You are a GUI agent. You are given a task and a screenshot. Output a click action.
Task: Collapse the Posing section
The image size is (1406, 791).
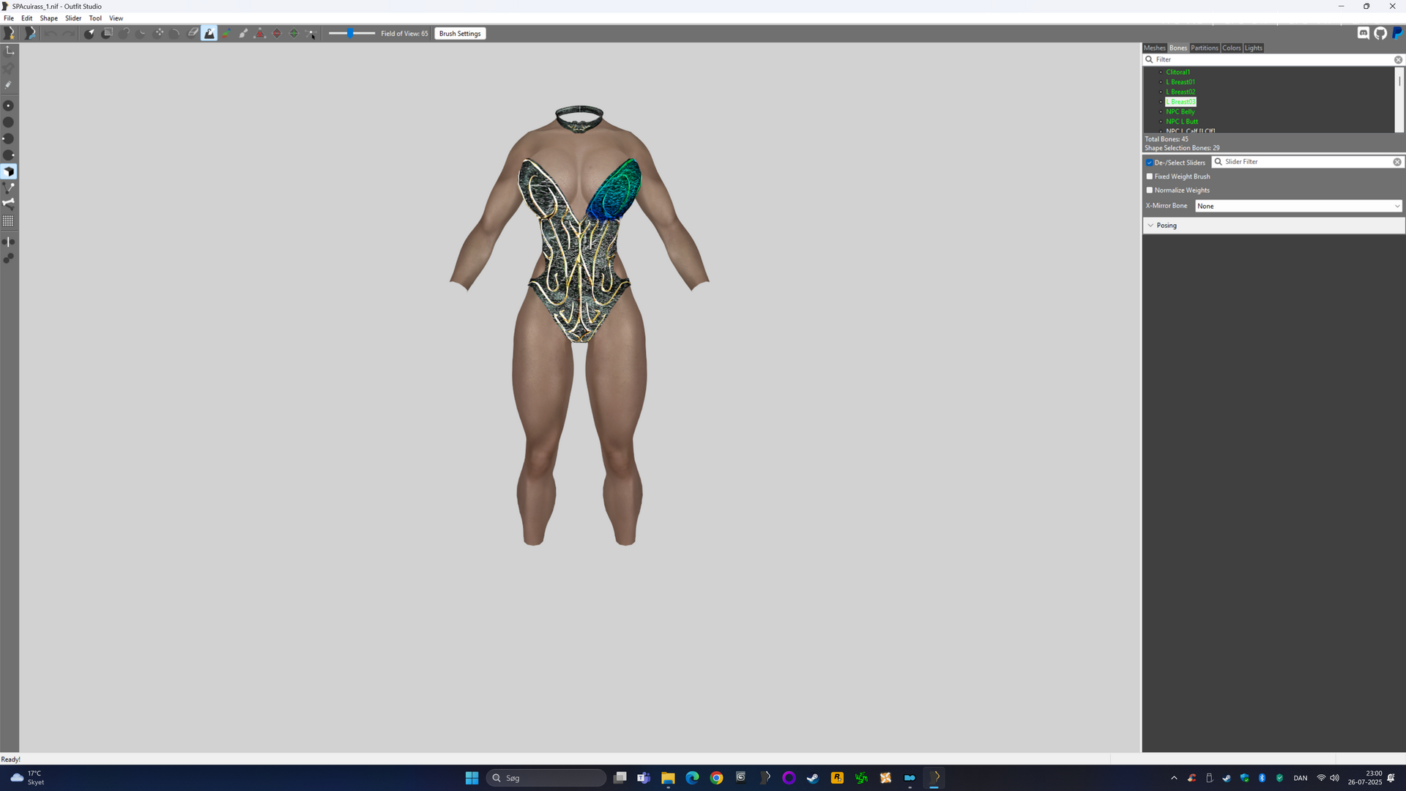[1273, 226]
